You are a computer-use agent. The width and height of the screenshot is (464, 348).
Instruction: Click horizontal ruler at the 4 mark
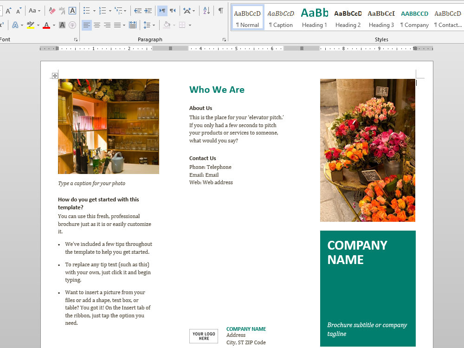[200, 48]
